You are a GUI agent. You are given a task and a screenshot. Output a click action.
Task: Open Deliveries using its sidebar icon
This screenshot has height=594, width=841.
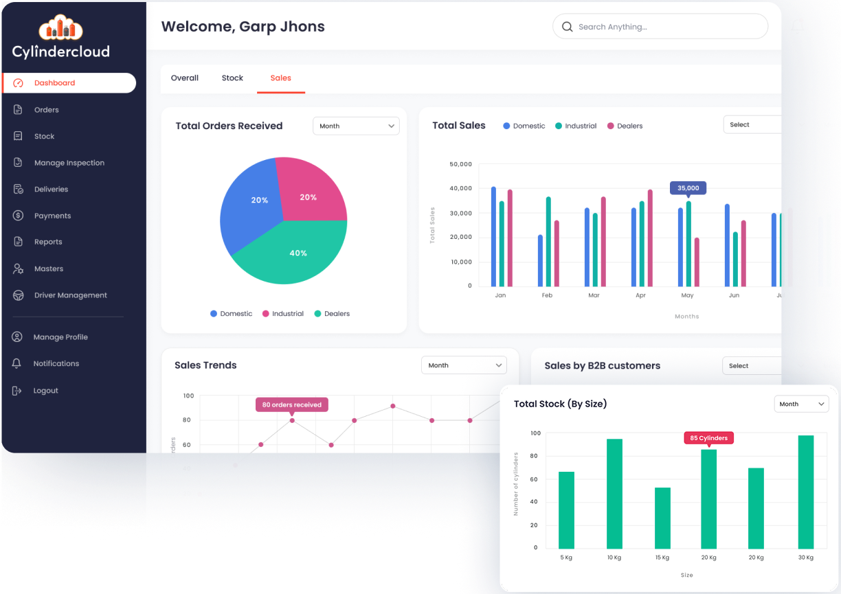pos(19,190)
